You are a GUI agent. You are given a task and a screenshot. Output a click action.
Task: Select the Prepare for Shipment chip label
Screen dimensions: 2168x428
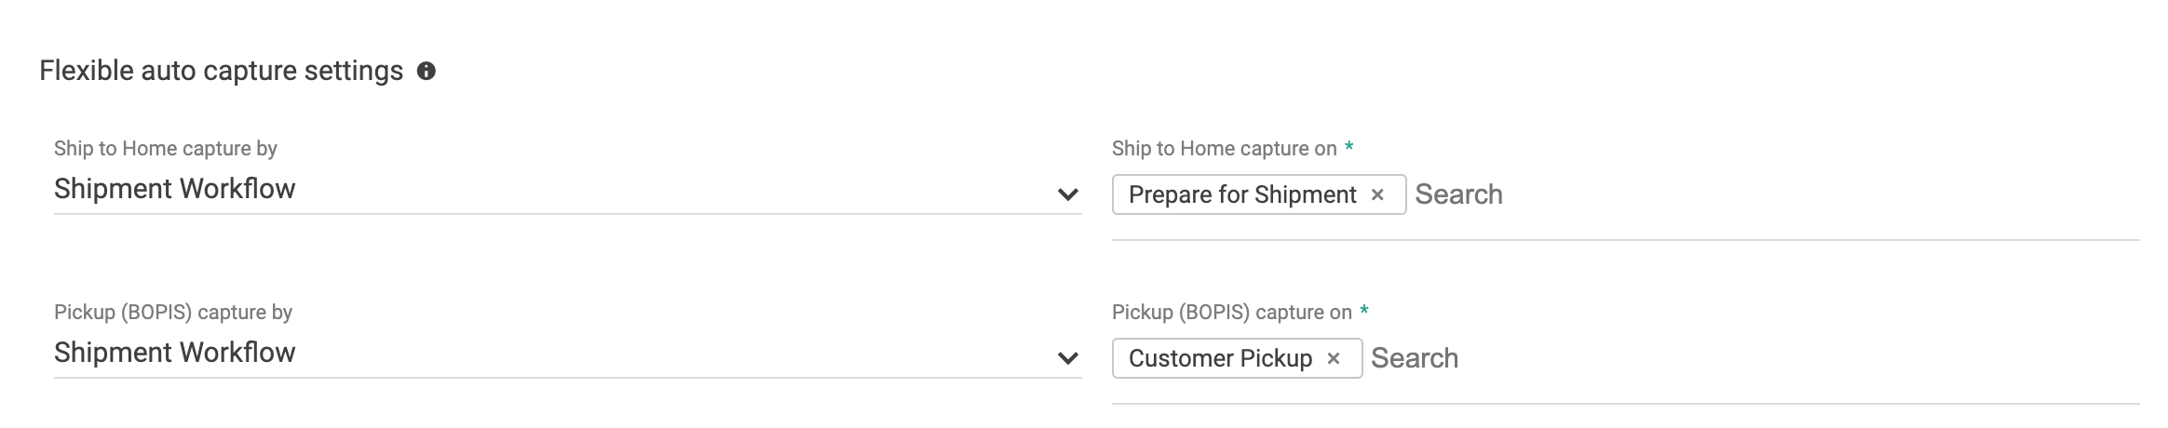(x=1242, y=194)
